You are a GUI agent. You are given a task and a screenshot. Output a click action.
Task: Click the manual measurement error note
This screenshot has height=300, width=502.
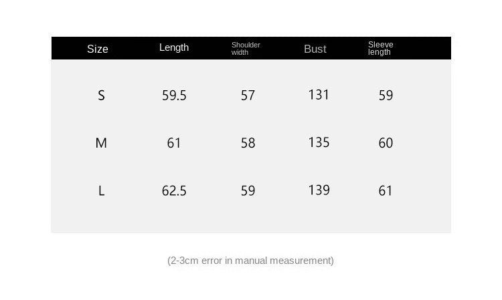pyautogui.click(x=250, y=261)
